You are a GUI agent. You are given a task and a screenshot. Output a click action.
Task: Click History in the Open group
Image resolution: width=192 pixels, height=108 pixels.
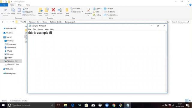(97, 15)
